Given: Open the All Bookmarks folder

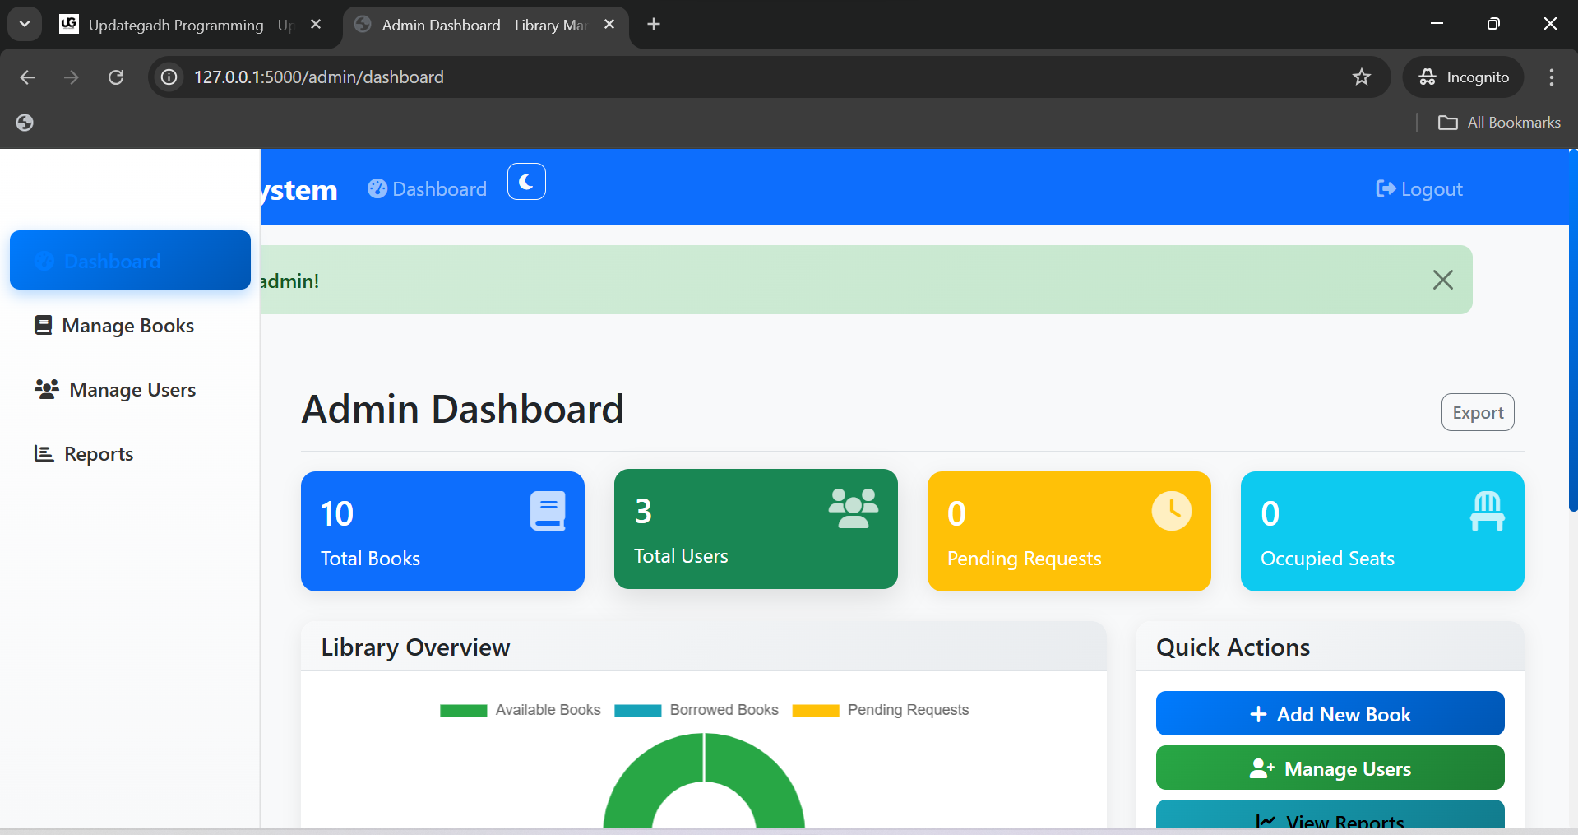Looking at the screenshot, I should (x=1499, y=123).
